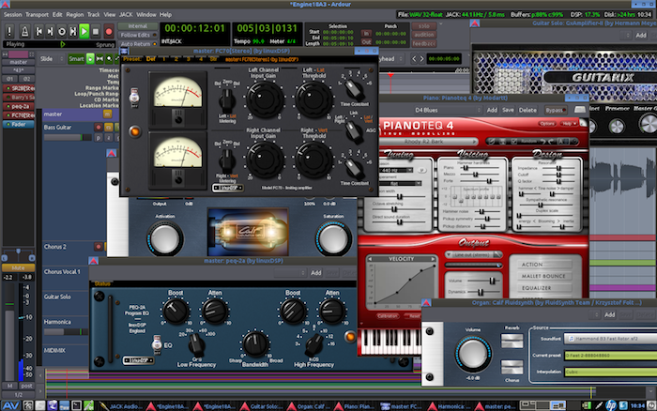Open the Transport menu
This screenshot has height=411, width=657.
click(x=37, y=15)
